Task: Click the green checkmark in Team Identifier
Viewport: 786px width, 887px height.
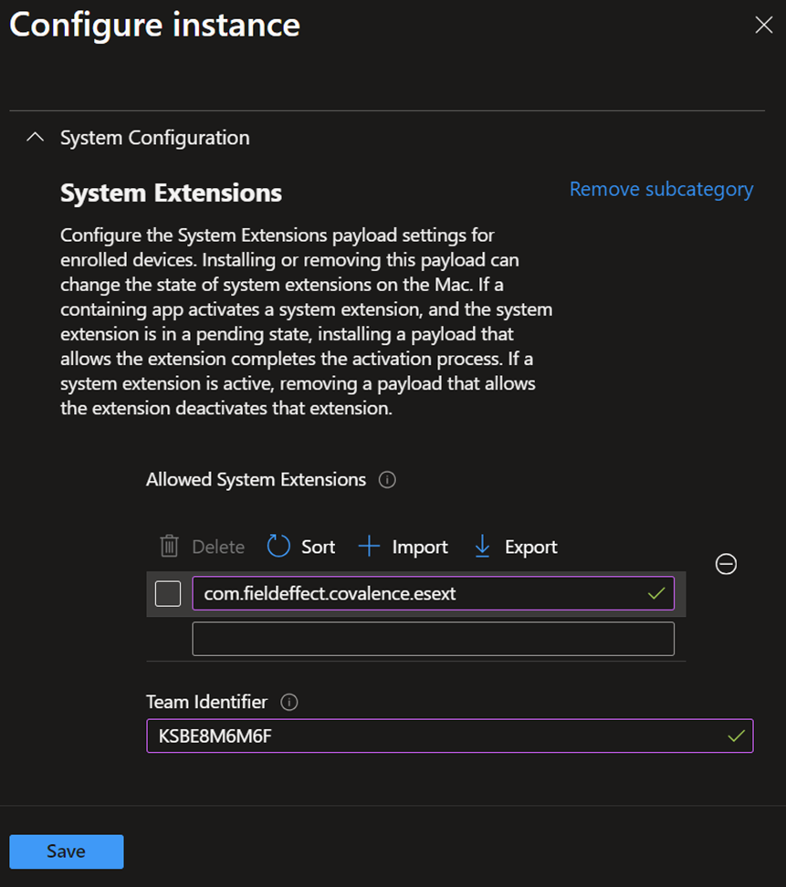Action: pyautogui.click(x=736, y=736)
